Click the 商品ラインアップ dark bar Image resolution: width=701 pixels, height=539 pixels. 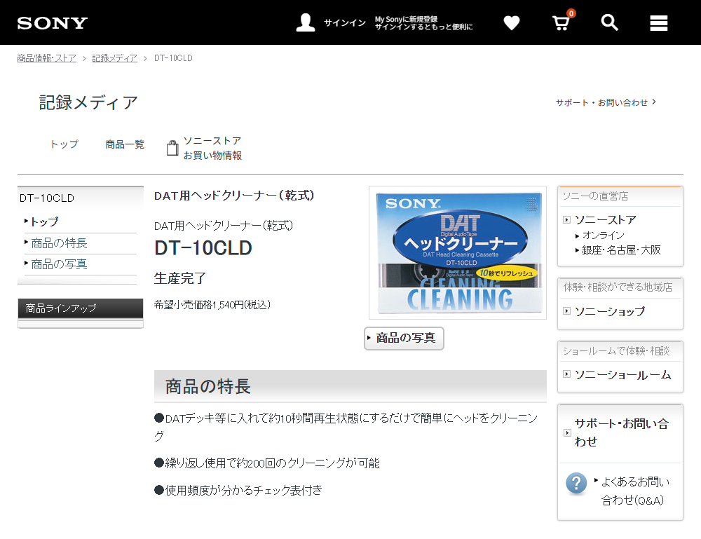[81, 308]
